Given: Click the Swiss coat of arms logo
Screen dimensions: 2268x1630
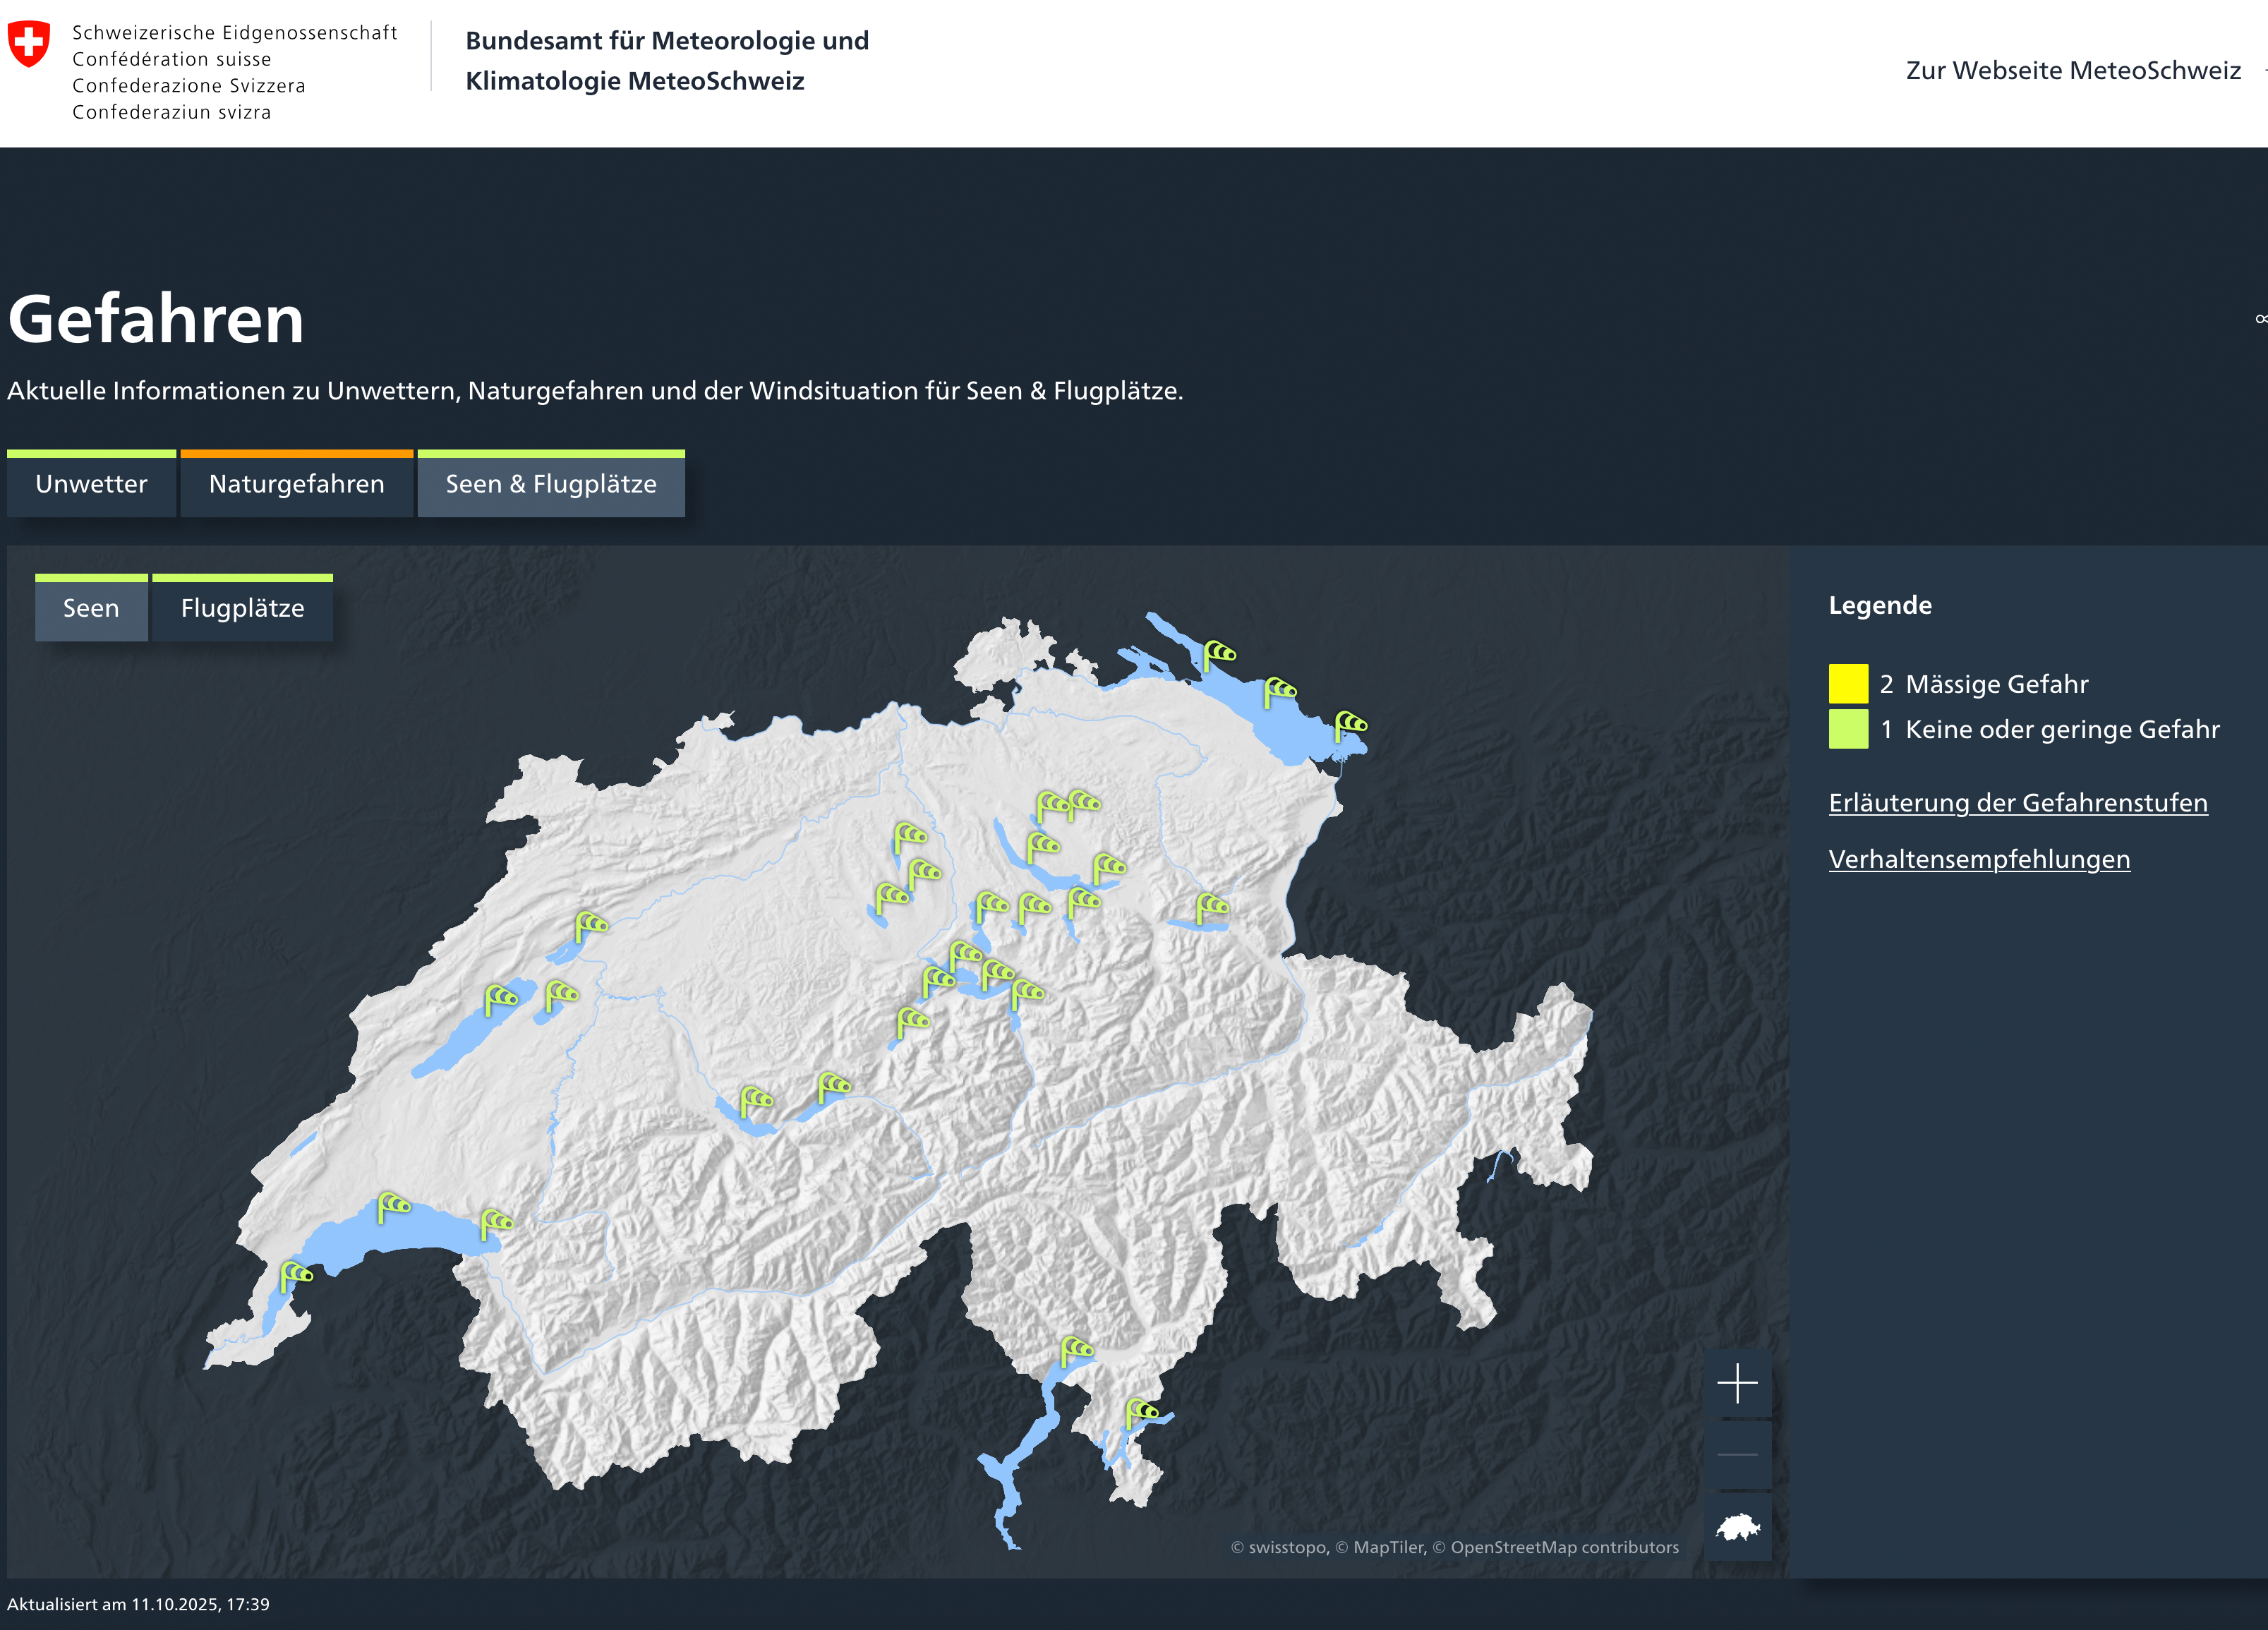Looking at the screenshot, I should tap(29, 45).
